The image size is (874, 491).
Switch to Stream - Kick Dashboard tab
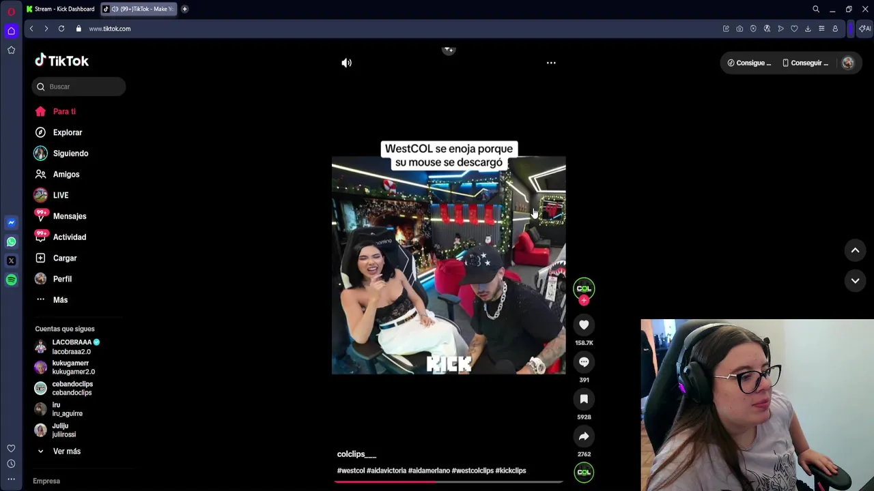click(x=61, y=9)
